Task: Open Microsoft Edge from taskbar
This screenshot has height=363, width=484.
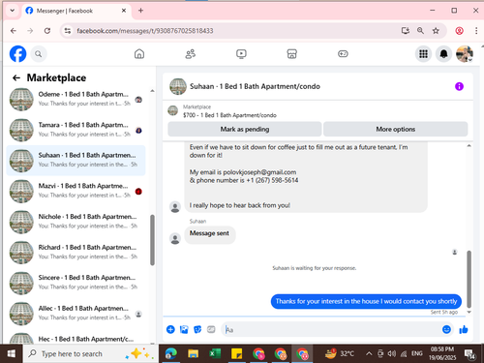Action: coord(170,354)
